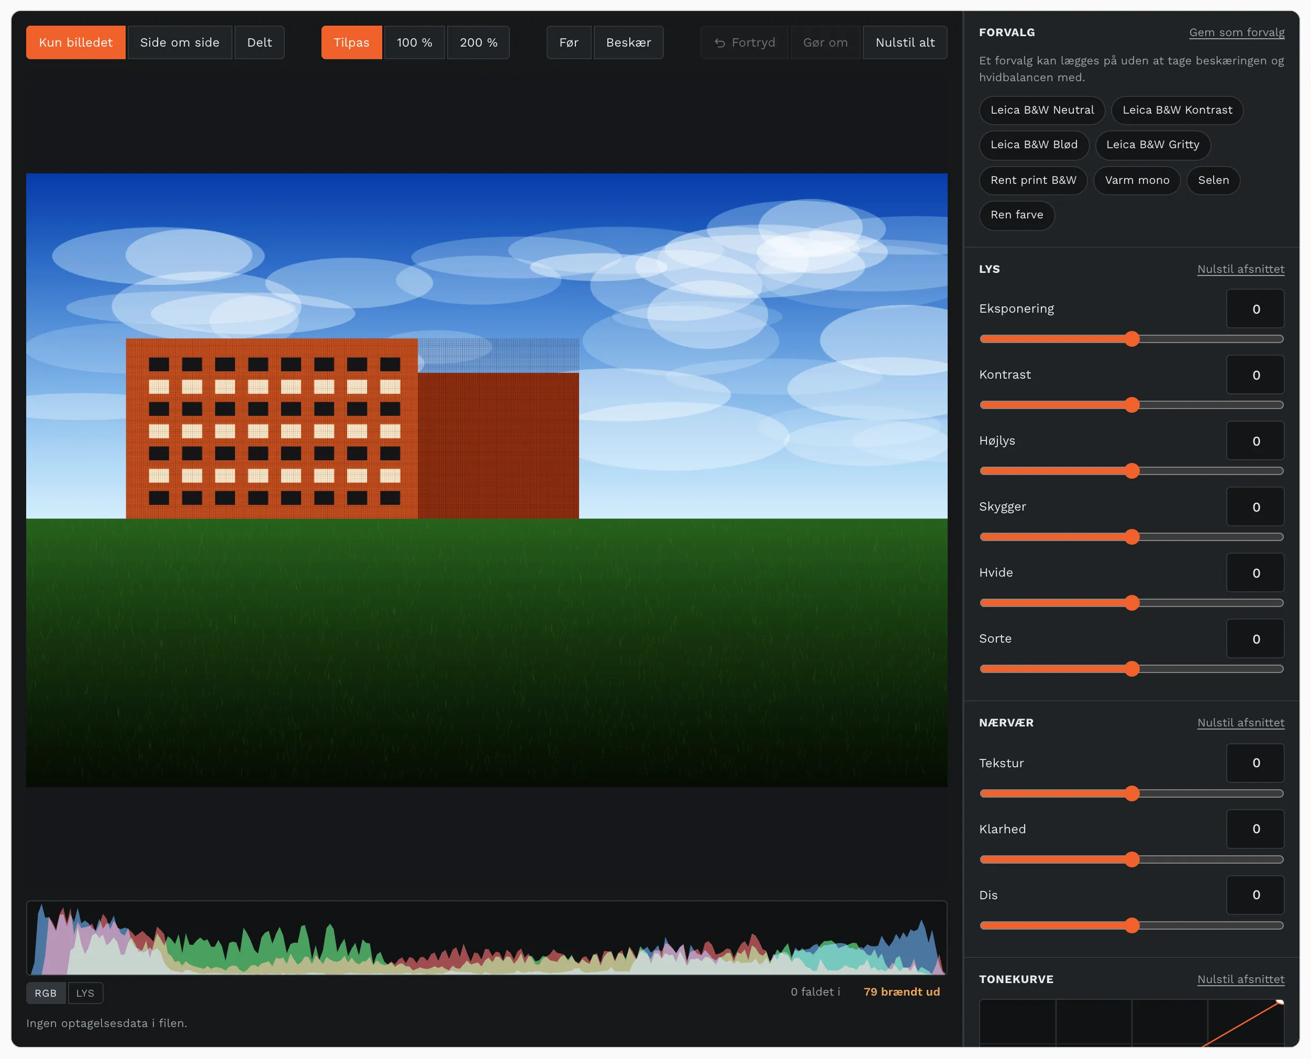Apply the Leica B&W Gritty preset
The height and width of the screenshot is (1059, 1311).
[1152, 145]
